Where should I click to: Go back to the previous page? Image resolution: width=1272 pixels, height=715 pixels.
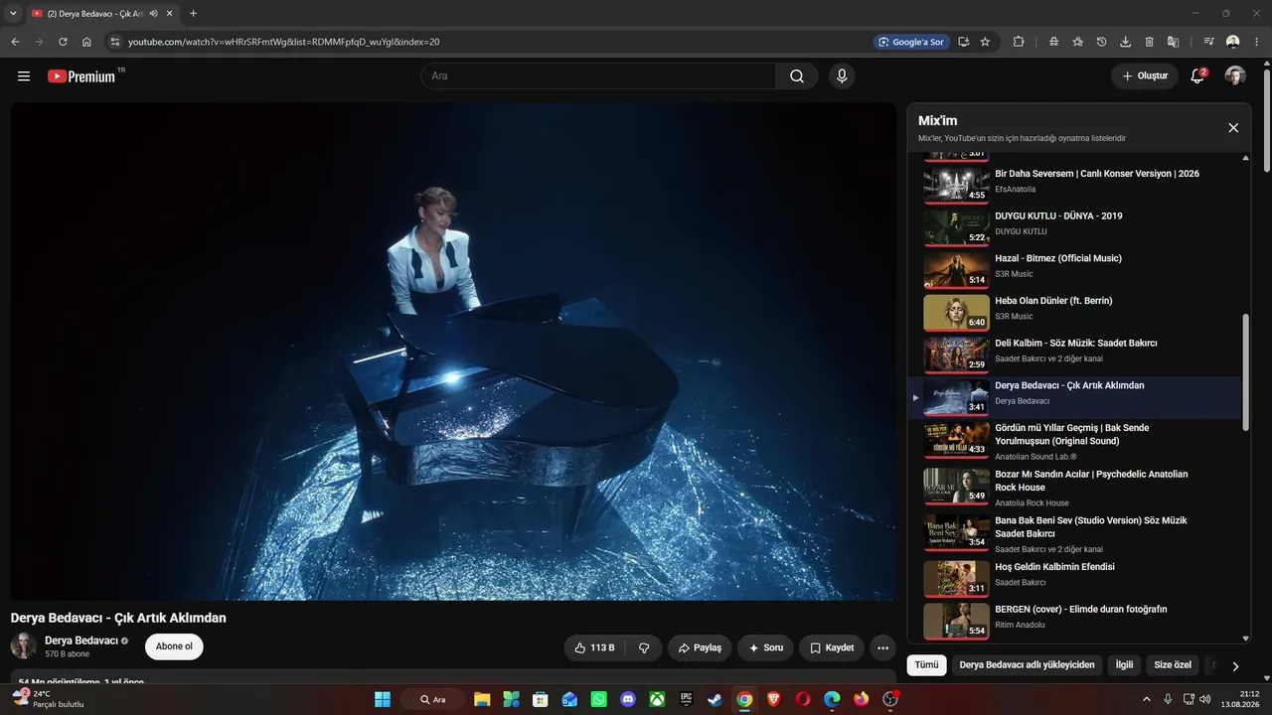15,42
